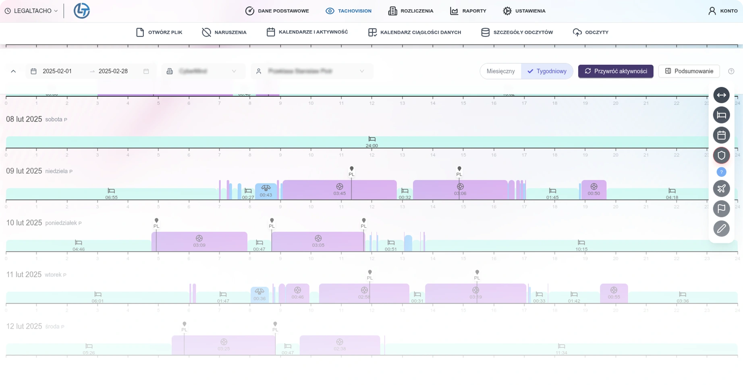Open the Rozliczenia menu
The image size is (743, 385).
click(411, 11)
